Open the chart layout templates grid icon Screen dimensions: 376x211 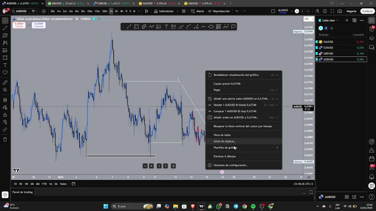pos(184,11)
